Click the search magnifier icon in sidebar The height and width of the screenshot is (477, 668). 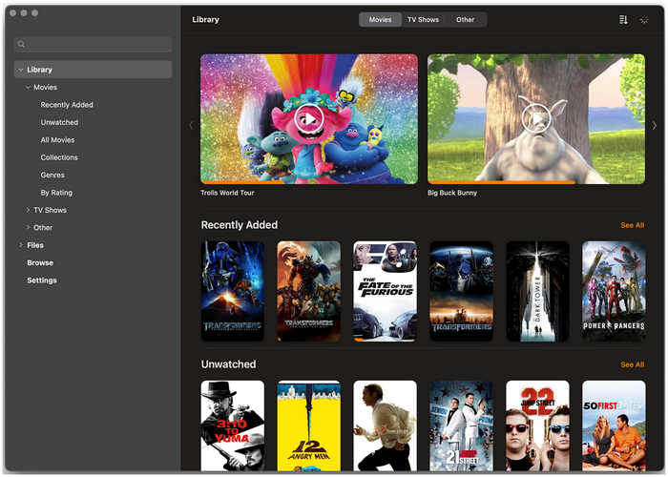tap(22, 45)
